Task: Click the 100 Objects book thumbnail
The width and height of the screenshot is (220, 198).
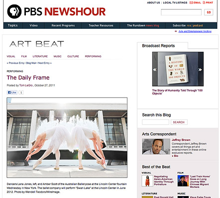Action: point(178,69)
